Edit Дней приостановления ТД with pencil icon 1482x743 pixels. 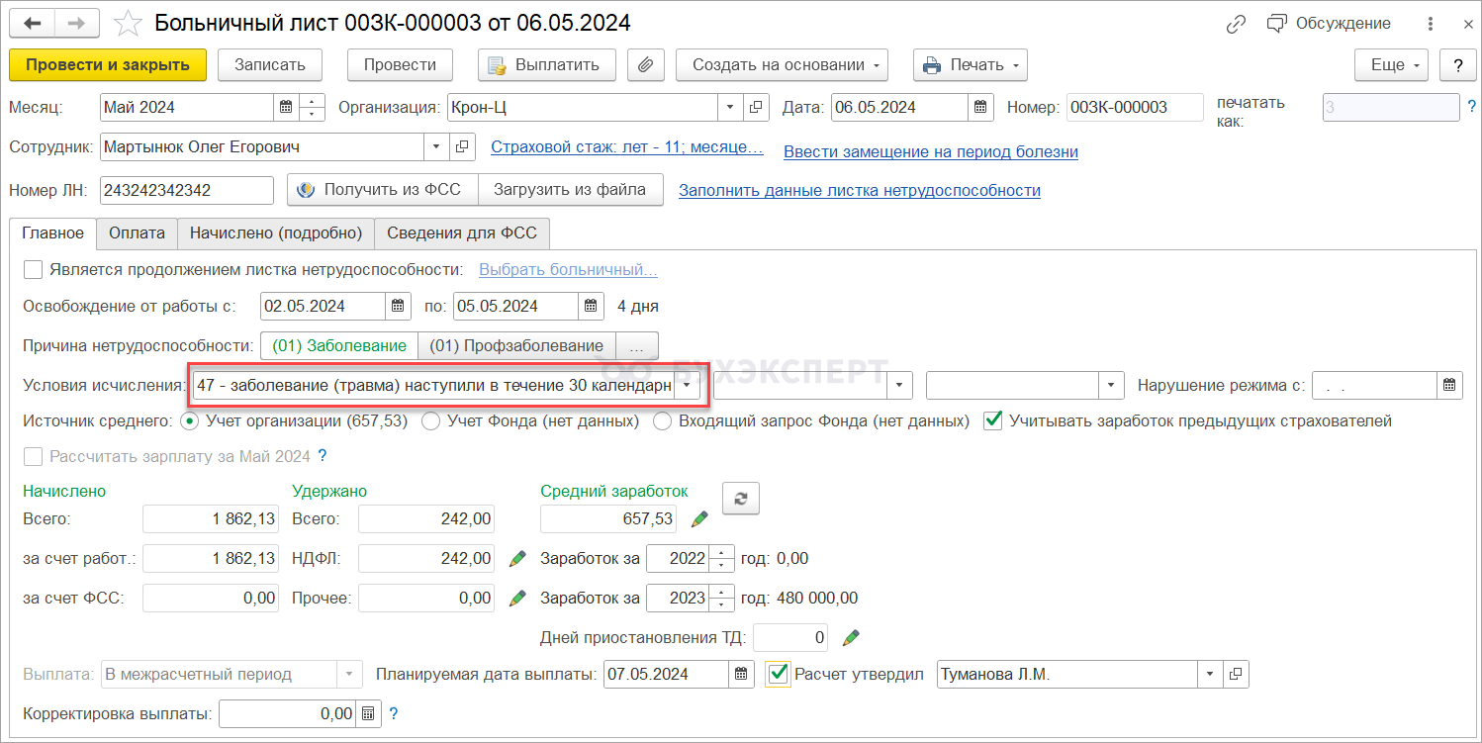click(851, 638)
